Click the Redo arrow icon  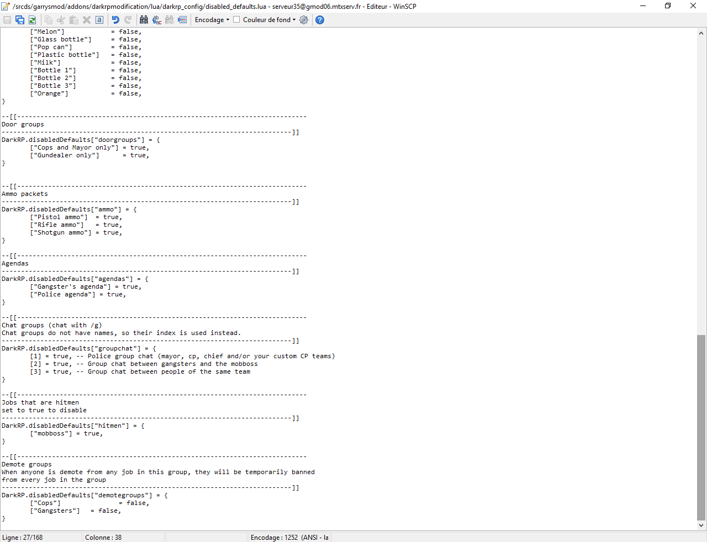128,20
